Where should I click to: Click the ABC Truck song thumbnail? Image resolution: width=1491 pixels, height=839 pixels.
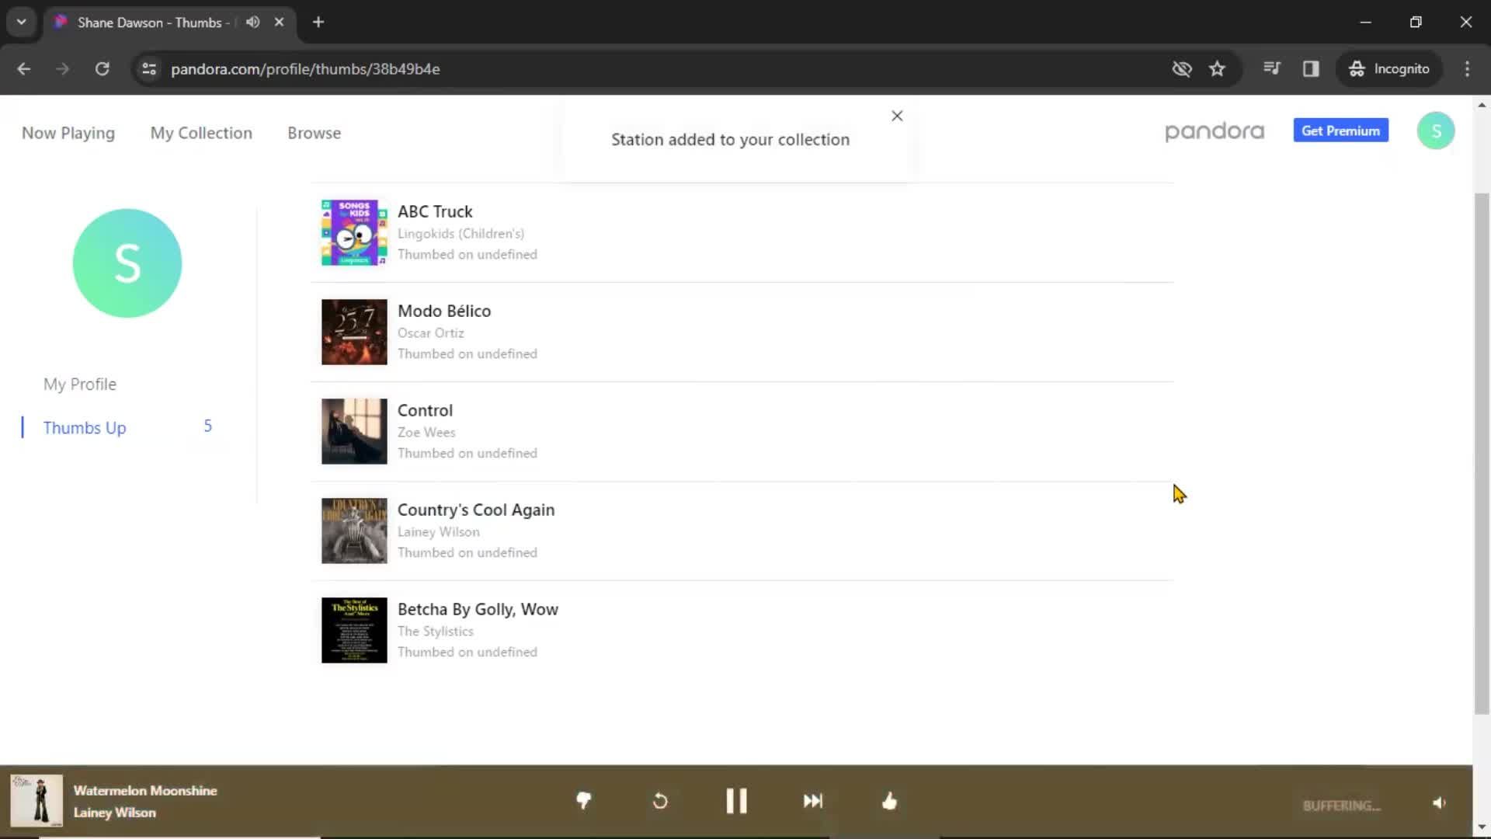click(x=354, y=232)
